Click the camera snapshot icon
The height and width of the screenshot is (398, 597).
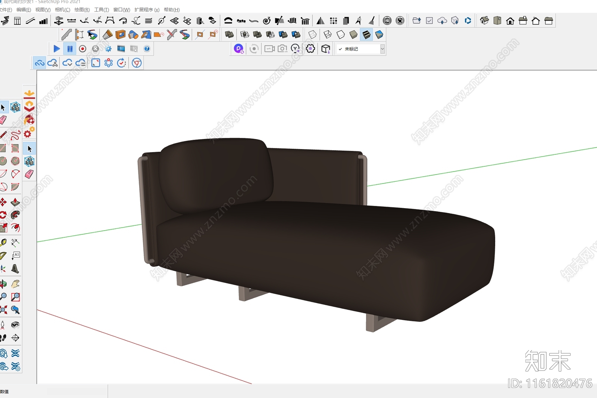(282, 49)
